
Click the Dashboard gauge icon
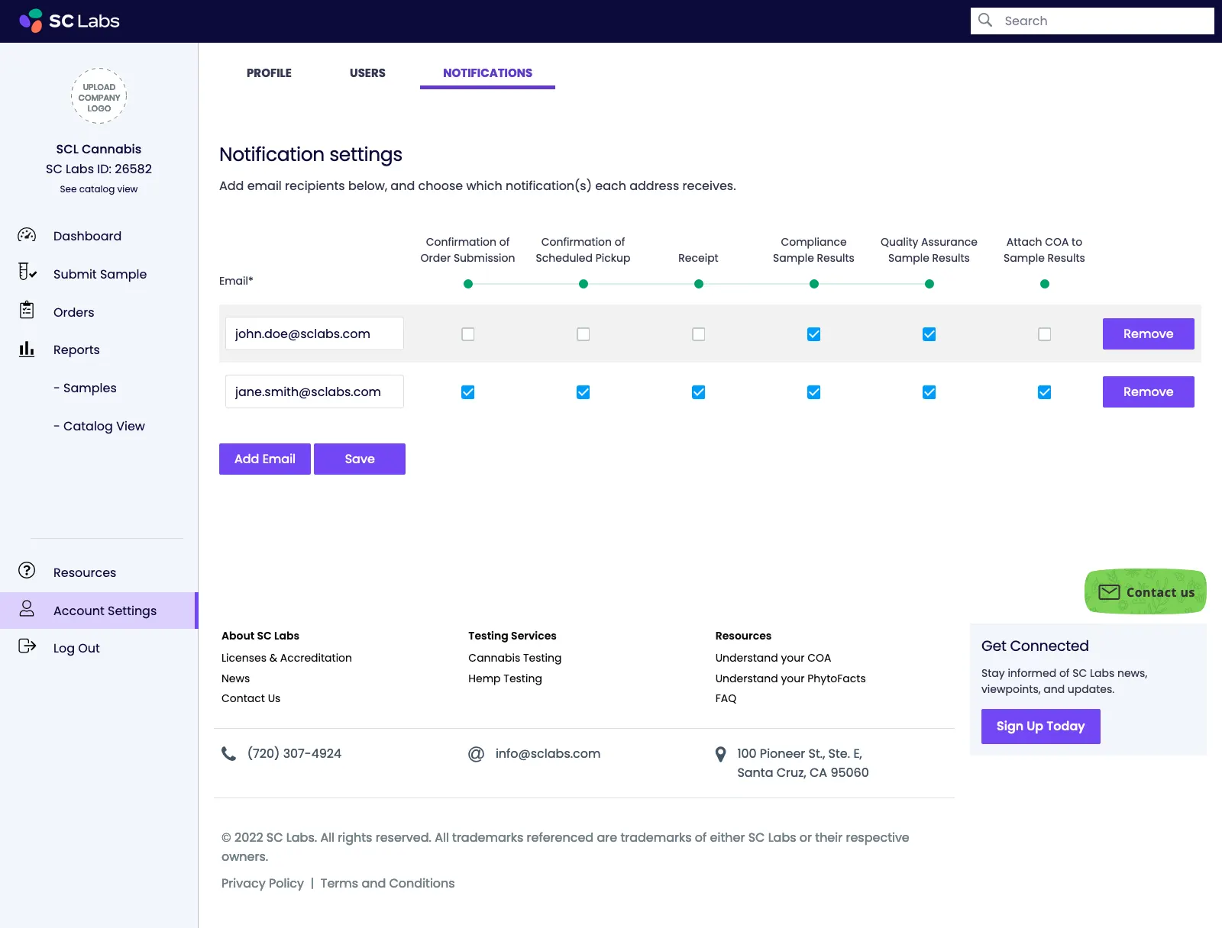[27, 235]
